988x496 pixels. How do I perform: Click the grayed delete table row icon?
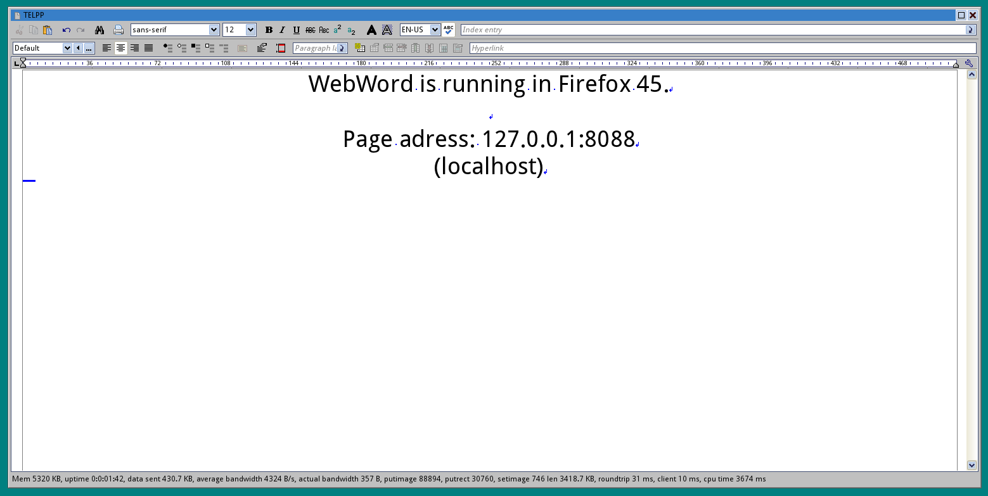[x=401, y=48]
